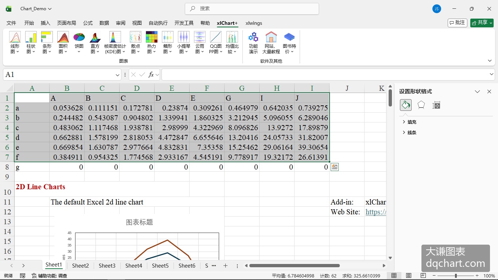Click the 批注 comments button

coord(458,23)
